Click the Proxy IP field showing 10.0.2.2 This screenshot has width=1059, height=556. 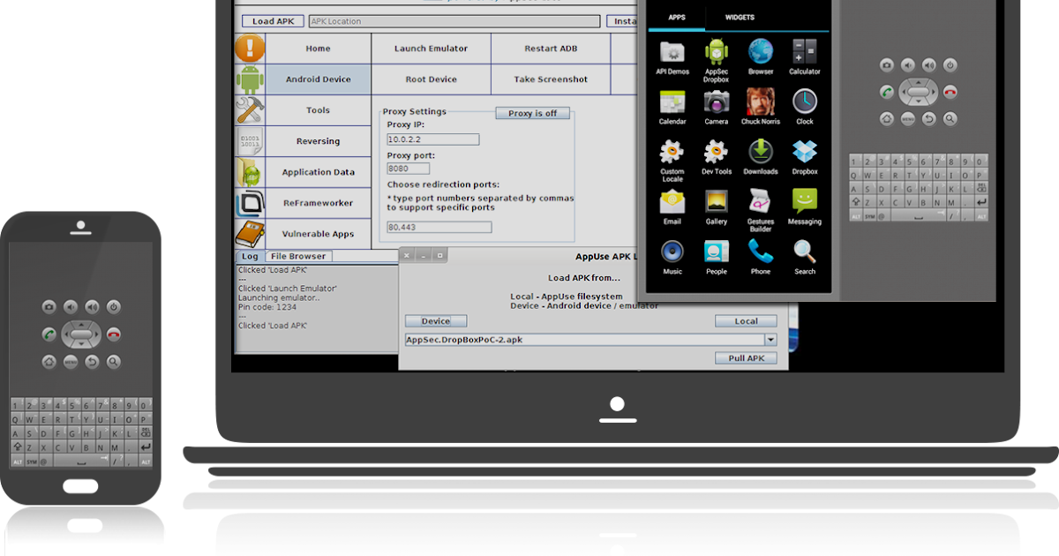click(433, 139)
